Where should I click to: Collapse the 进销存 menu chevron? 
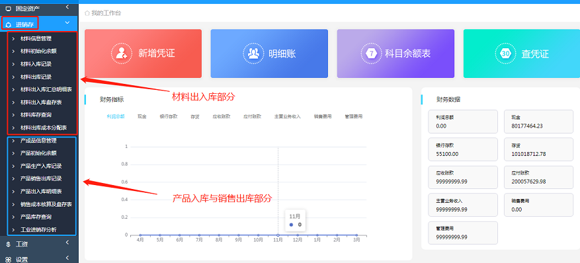tap(67, 22)
